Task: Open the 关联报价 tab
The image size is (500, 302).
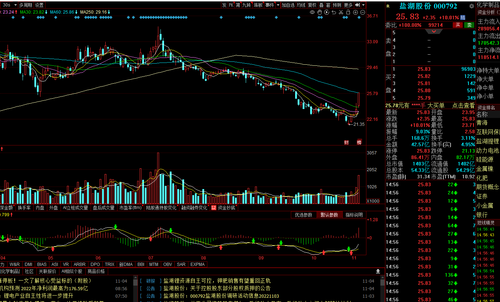Action: point(48,271)
